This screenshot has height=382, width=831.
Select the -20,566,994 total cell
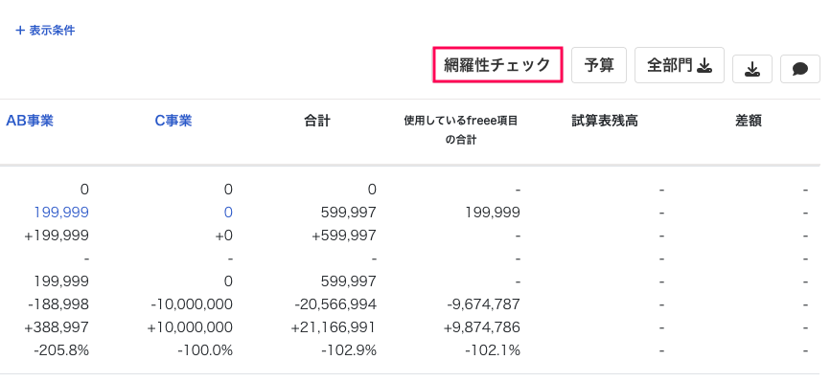(x=335, y=304)
